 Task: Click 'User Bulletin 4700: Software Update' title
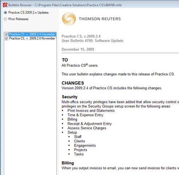[x=92, y=41]
